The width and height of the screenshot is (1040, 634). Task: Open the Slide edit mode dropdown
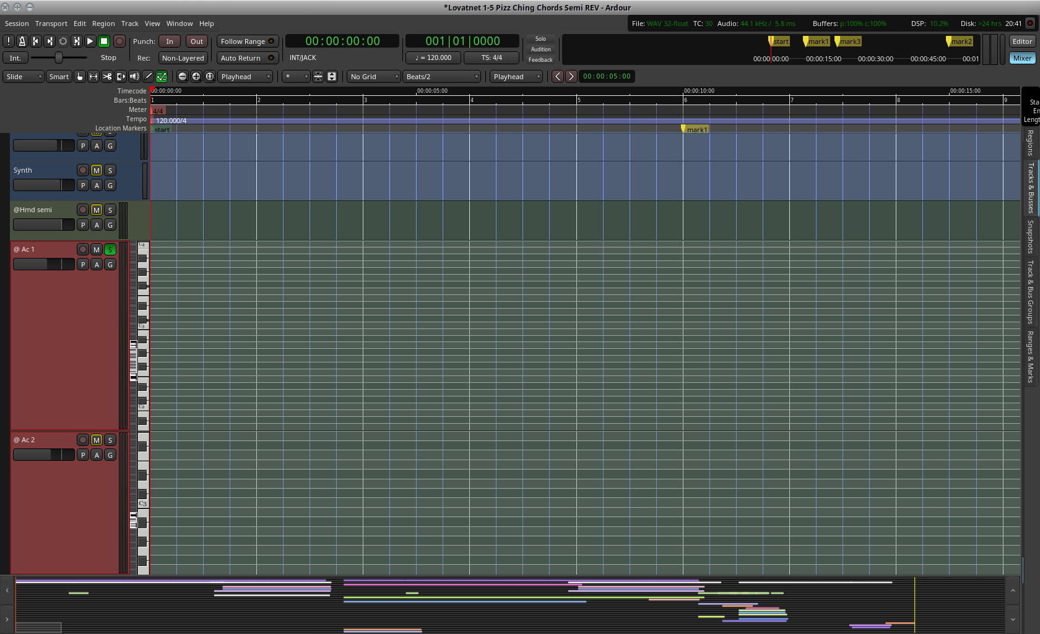click(24, 77)
